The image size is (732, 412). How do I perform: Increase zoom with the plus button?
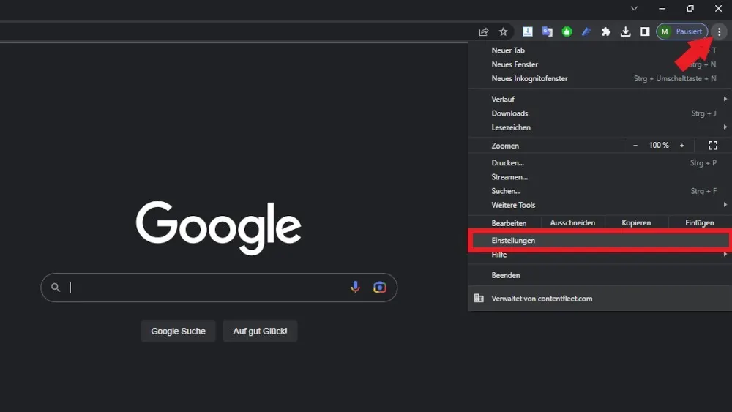point(681,146)
